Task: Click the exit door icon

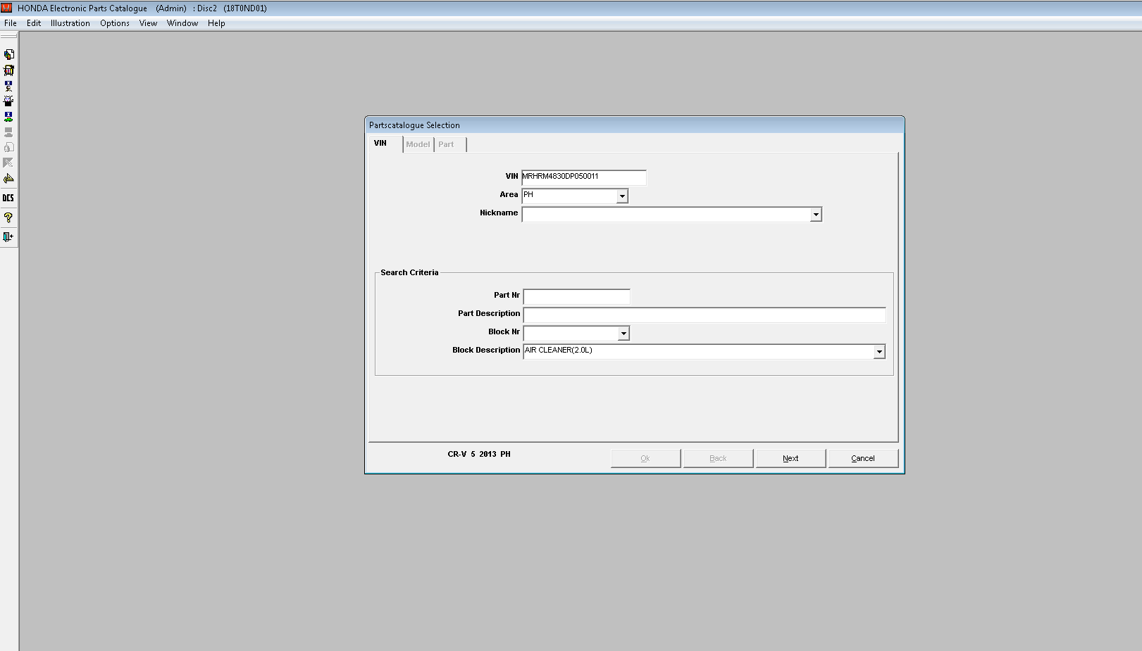Action: (x=8, y=236)
